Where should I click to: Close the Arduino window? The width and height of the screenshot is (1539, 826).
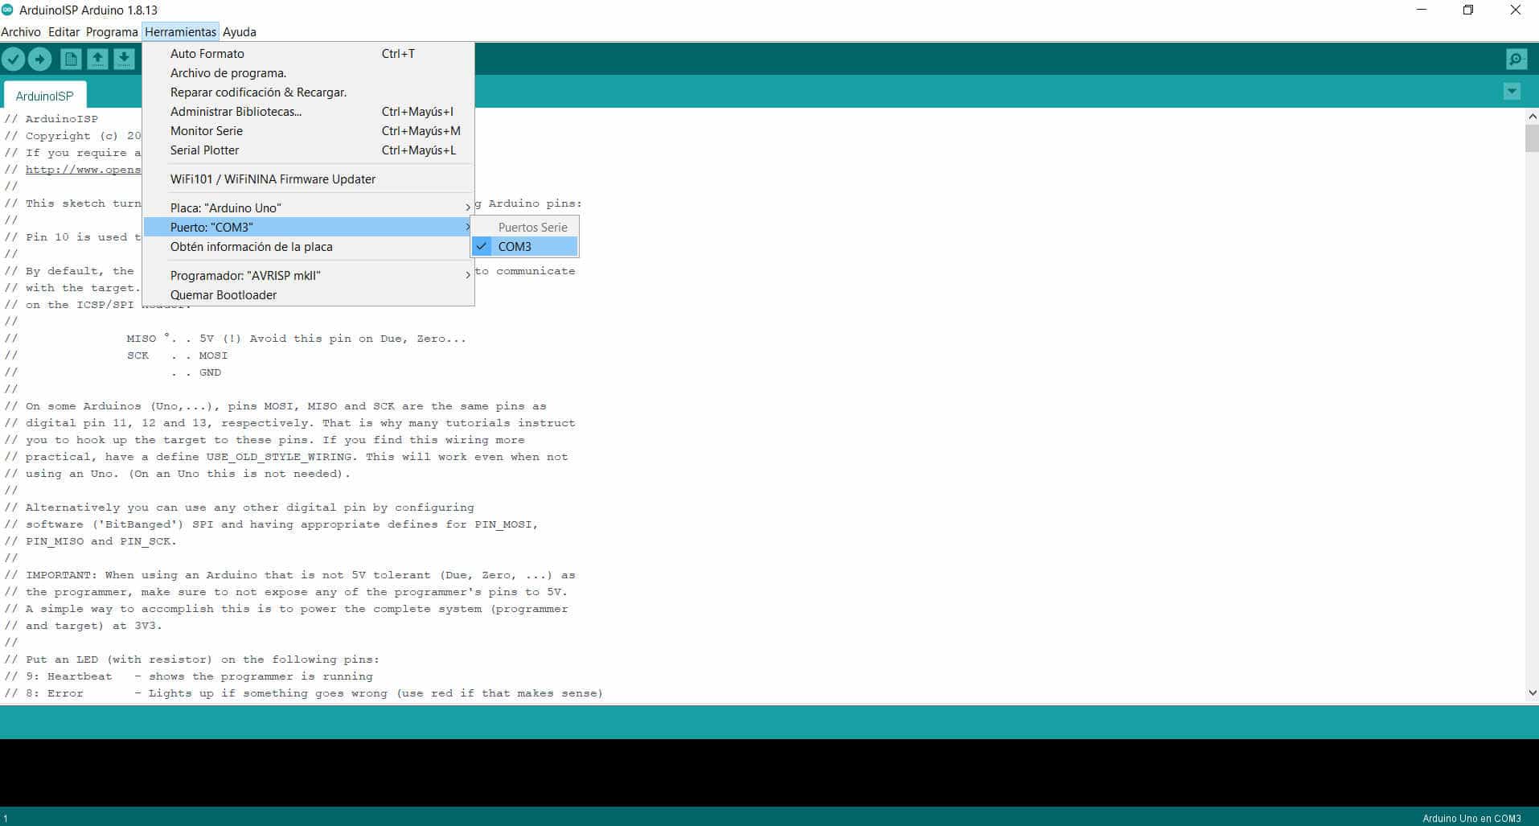point(1515,10)
